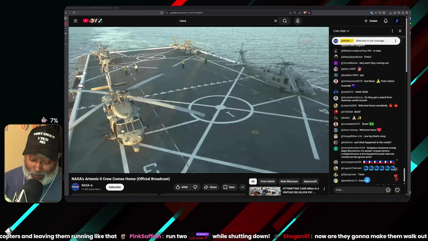Select the 'From NASA' filter chip
Image resolution: width=428 pixels, height=241 pixels.
tap(267, 181)
